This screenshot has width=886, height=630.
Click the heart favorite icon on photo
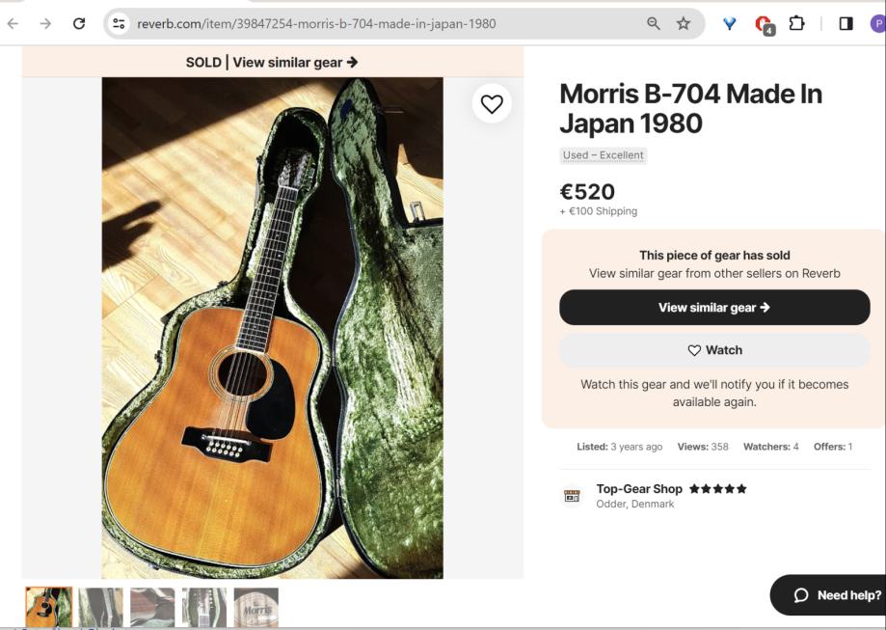(x=492, y=104)
